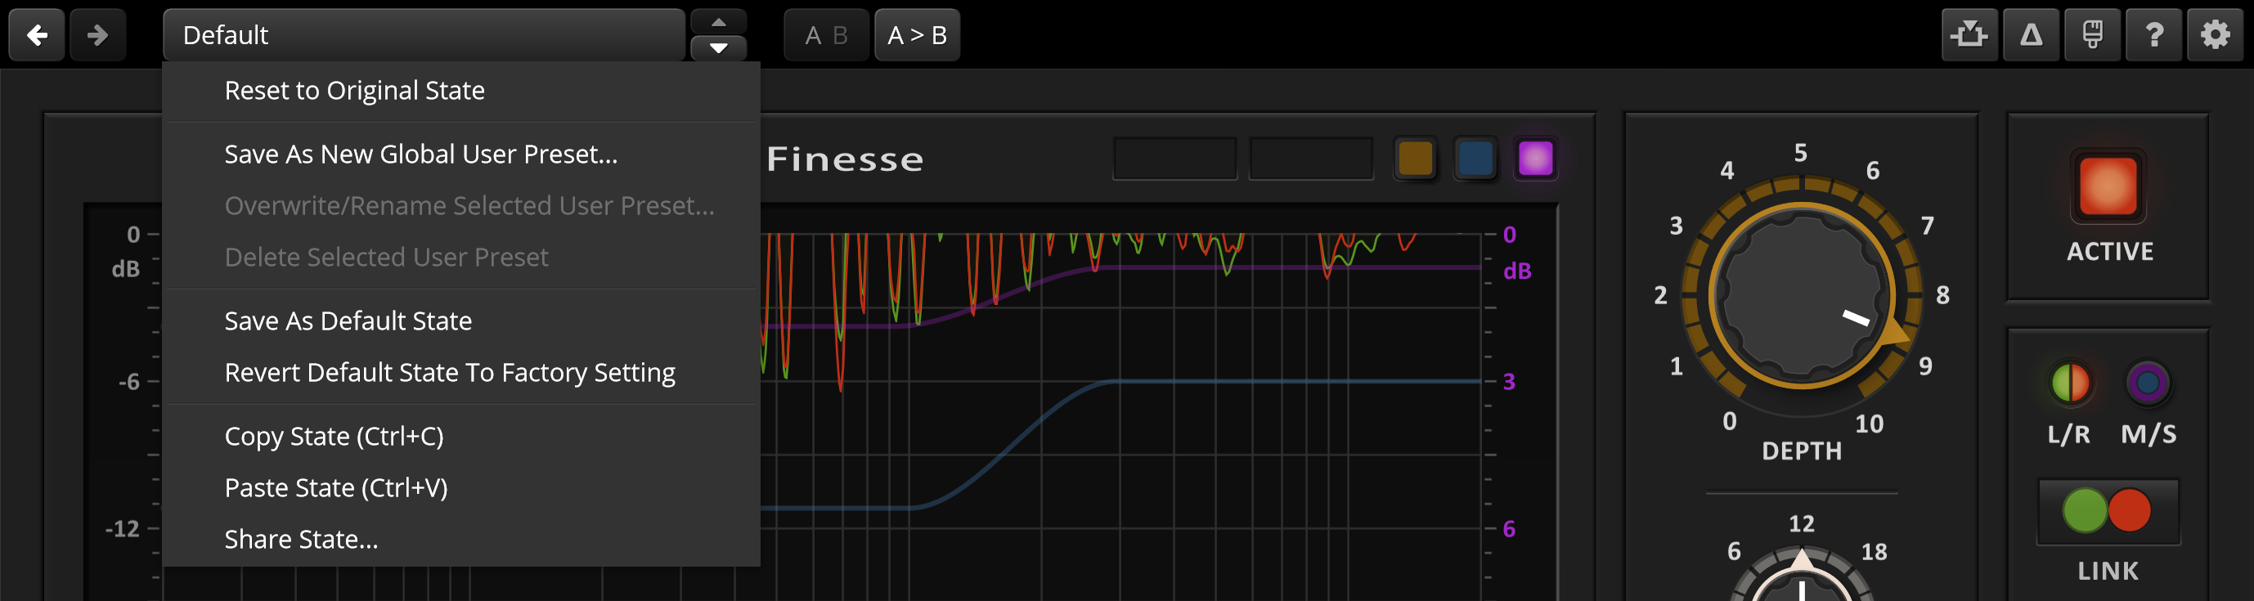
Task: Click the first empty display box beside Finesse
Action: point(1174,159)
